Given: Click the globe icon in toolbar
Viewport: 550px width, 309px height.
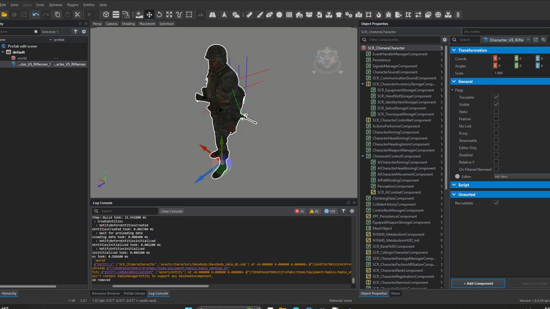Looking at the screenshot, I should pos(438,15).
